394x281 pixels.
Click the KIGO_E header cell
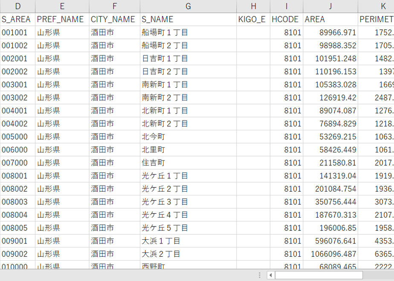[253, 19]
